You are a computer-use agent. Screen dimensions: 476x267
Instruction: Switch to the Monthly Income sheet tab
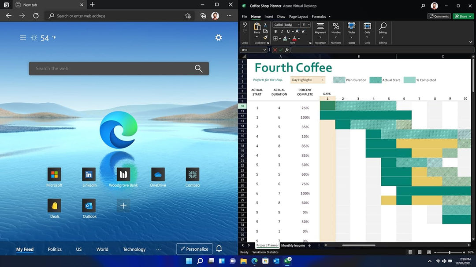293,245
